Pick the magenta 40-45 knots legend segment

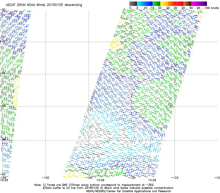coord(195,4)
